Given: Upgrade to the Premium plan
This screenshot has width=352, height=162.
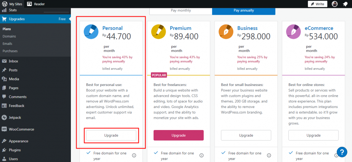Looking at the screenshot, I should pyautogui.click(x=178, y=135).
